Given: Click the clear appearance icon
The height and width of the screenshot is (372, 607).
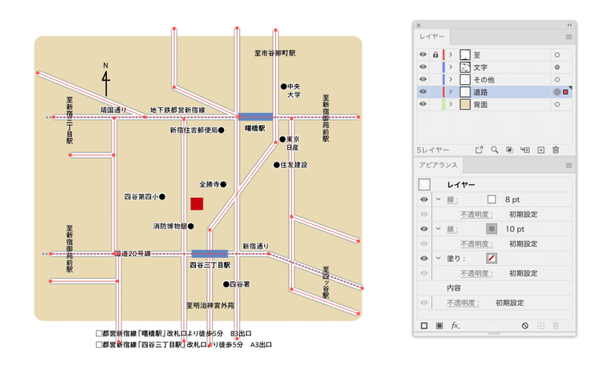Looking at the screenshot, I should 525,326.
